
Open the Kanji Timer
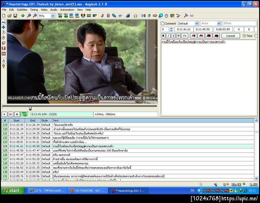[172, 16]
